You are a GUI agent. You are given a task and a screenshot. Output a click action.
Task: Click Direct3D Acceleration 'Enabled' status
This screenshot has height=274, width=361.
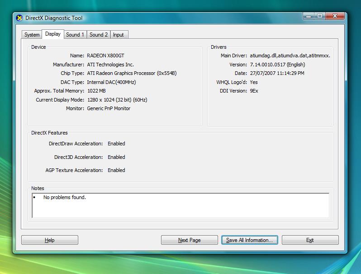point(116,157)
